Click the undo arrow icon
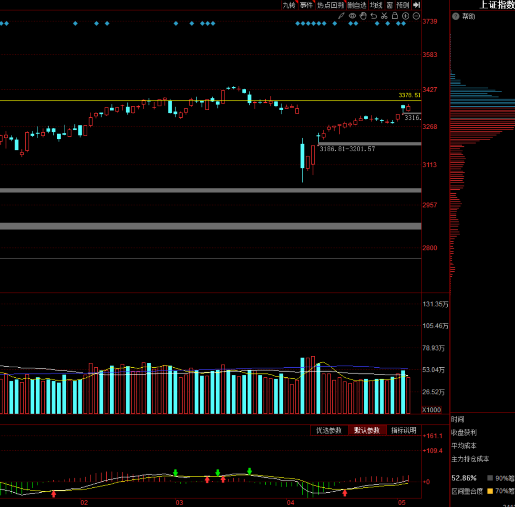Viewport: 515px width, 507px height. (373, 16)
